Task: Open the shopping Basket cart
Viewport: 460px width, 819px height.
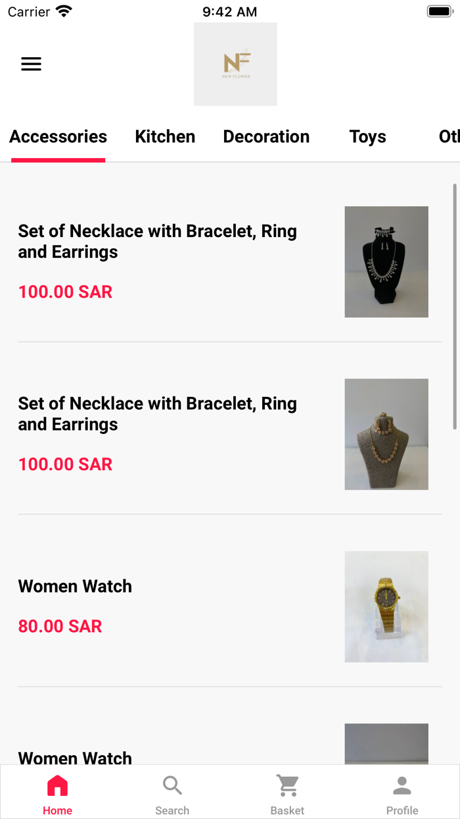Action: pyautogui.click(x=287, y=795)
